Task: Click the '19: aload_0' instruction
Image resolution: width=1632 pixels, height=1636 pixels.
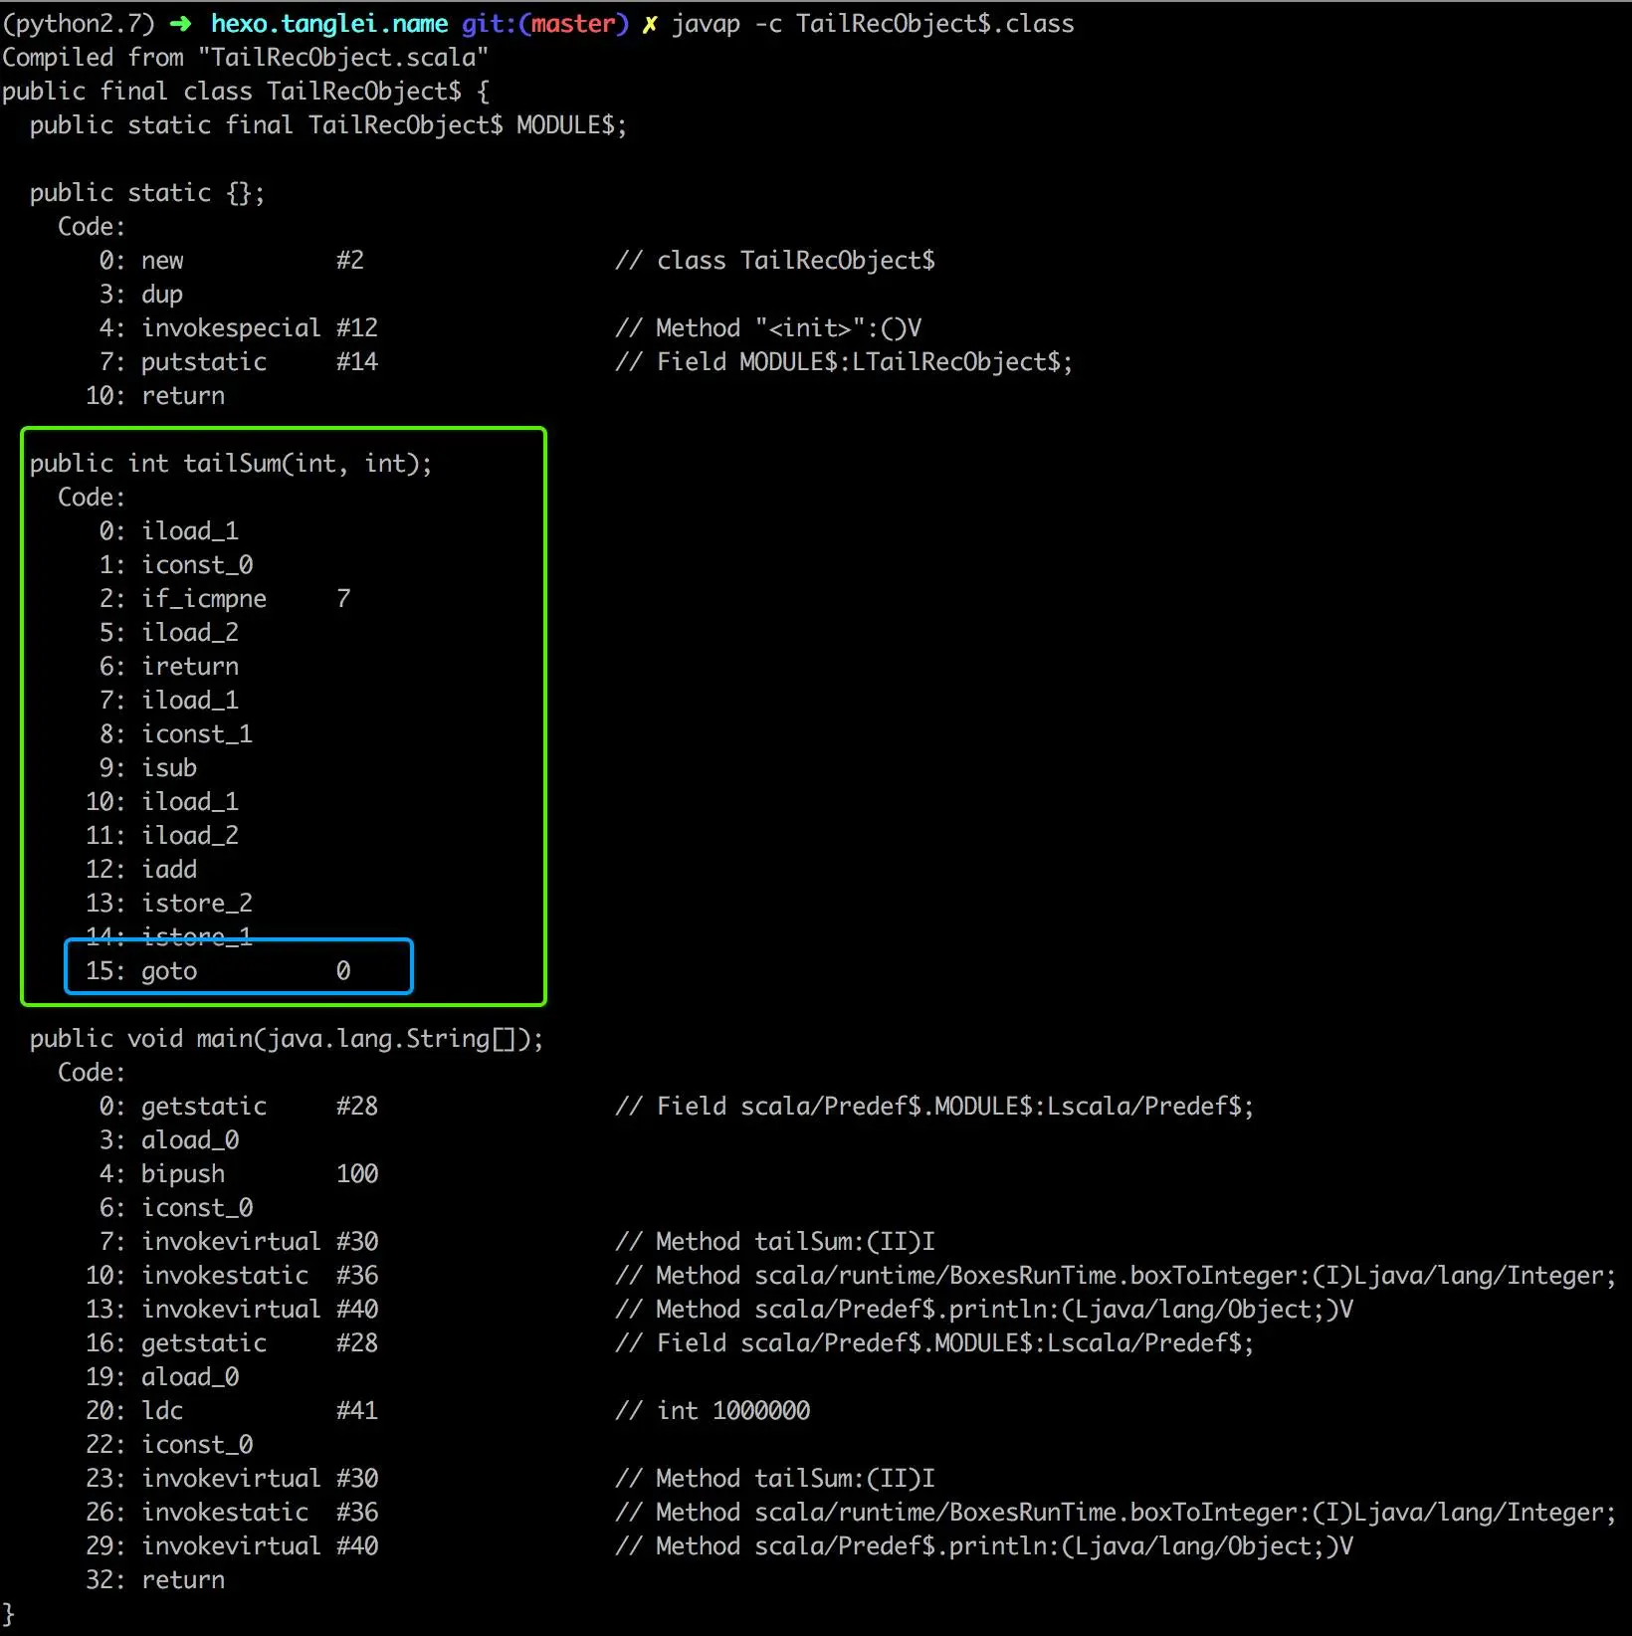Action: tap(162, 1376)
